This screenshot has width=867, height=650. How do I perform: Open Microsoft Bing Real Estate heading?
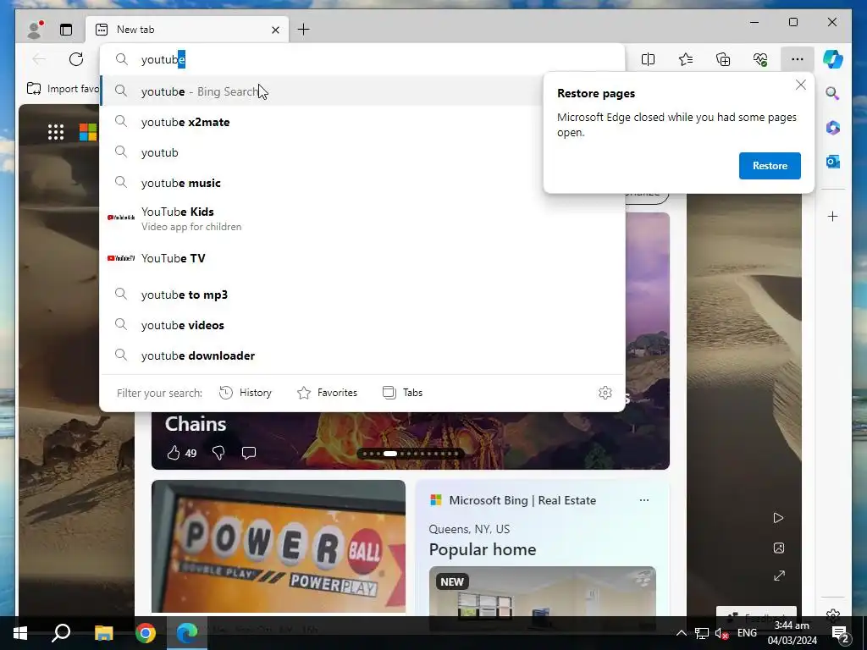click(522, 500)
